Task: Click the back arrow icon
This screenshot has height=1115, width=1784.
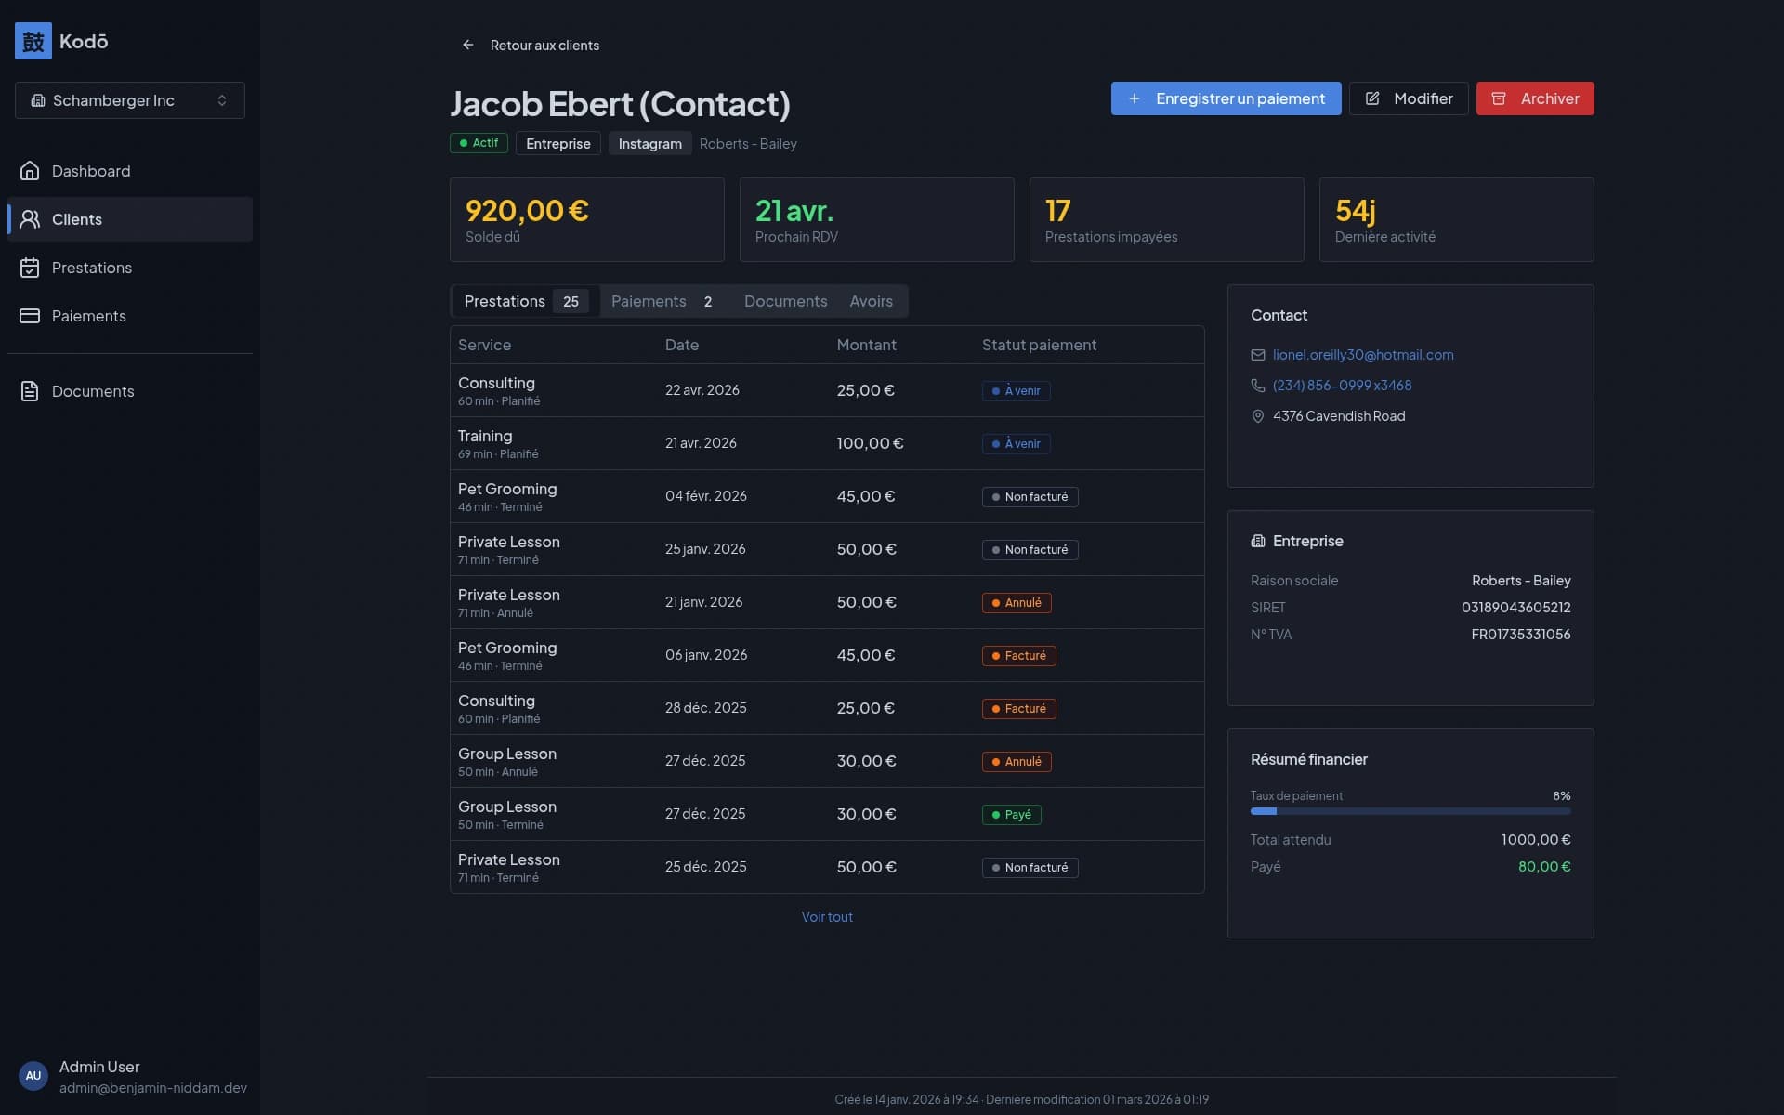Action: pyautogui.click(x=468, y=45)
